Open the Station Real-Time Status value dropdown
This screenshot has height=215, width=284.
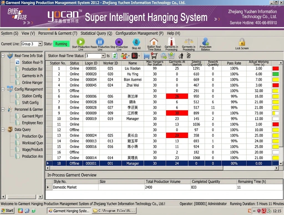point(103,56)
